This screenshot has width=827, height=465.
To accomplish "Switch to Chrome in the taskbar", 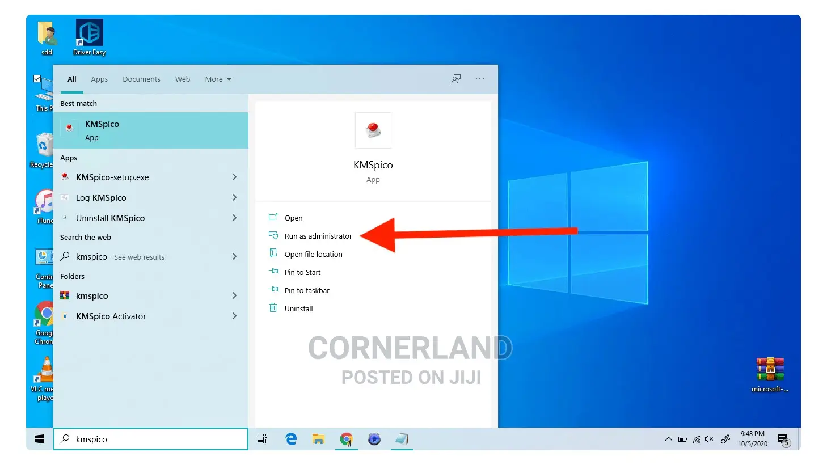I will pyautogui.click(x=346, y=439).
